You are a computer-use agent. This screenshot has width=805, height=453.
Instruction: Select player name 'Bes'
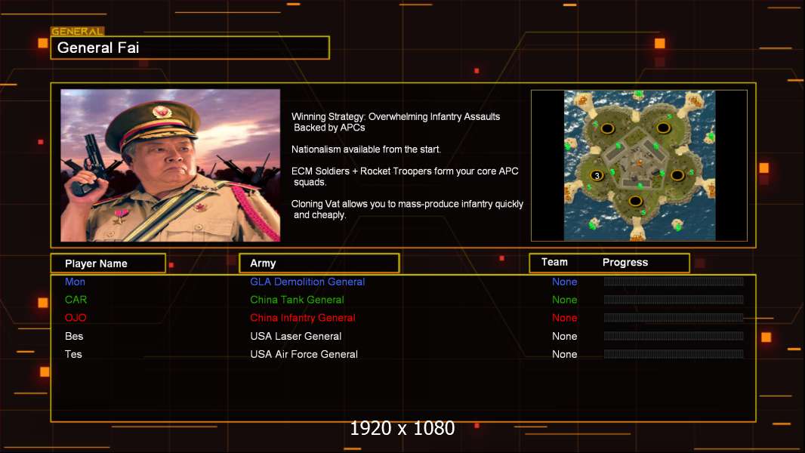coord(74,336)
